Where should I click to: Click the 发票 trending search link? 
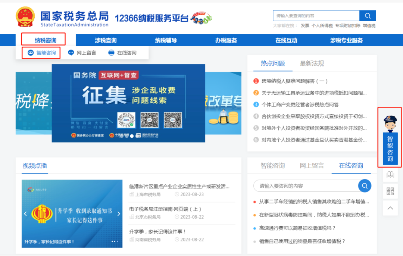(x=305, y=26)
